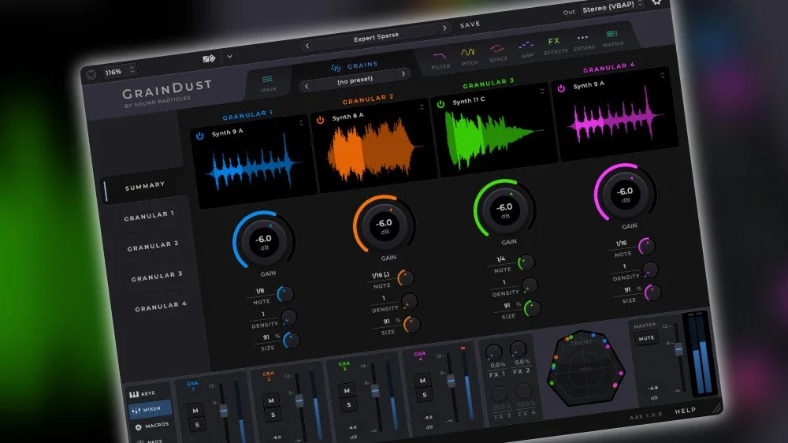The width and height of the screenshot is (788, 443).
Task: Click the Granular 4 magenta gain knob
Action: 625,192
